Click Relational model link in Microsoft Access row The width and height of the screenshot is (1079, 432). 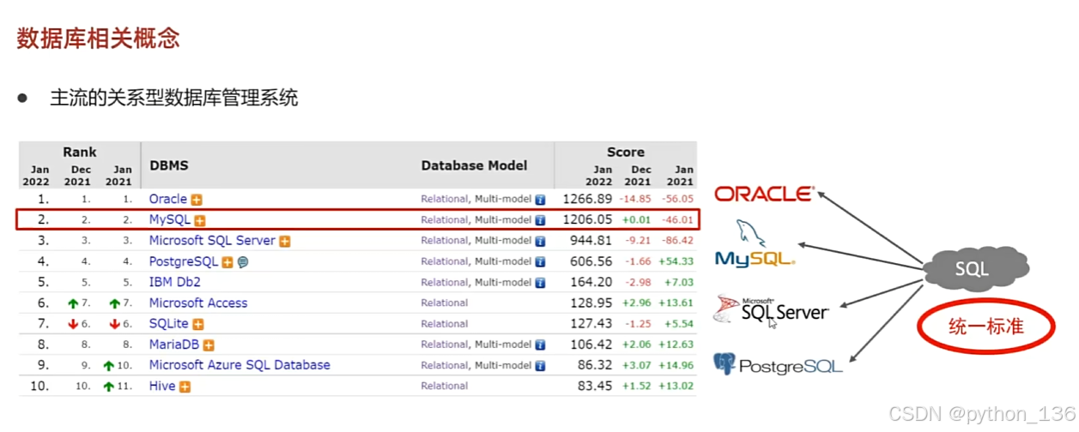445,303
